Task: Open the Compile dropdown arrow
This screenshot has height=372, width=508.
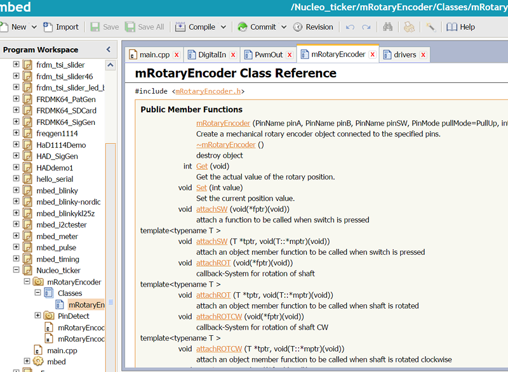Action: point(224,27)
